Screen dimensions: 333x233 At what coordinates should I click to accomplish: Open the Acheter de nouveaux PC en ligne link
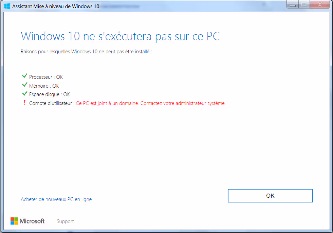pyautogui.click(x=56, y=199)
